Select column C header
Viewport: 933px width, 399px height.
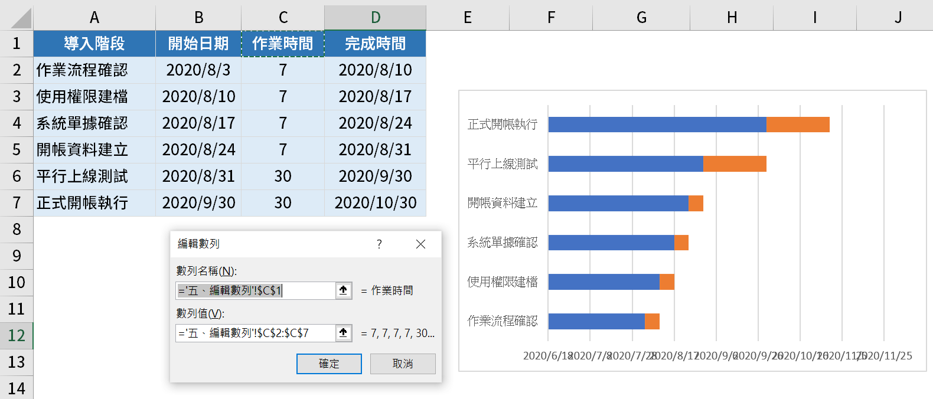point(283,18)
